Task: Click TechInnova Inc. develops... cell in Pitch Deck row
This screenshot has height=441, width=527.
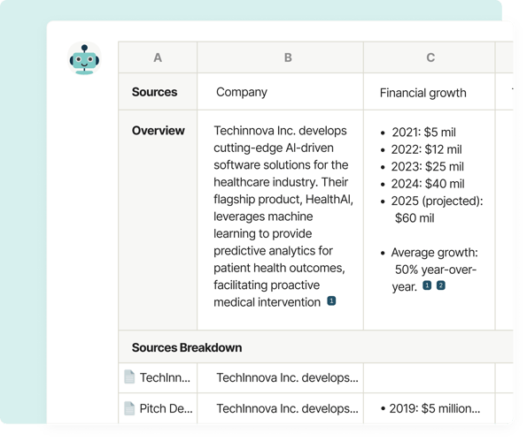Action: pos(280,408)
